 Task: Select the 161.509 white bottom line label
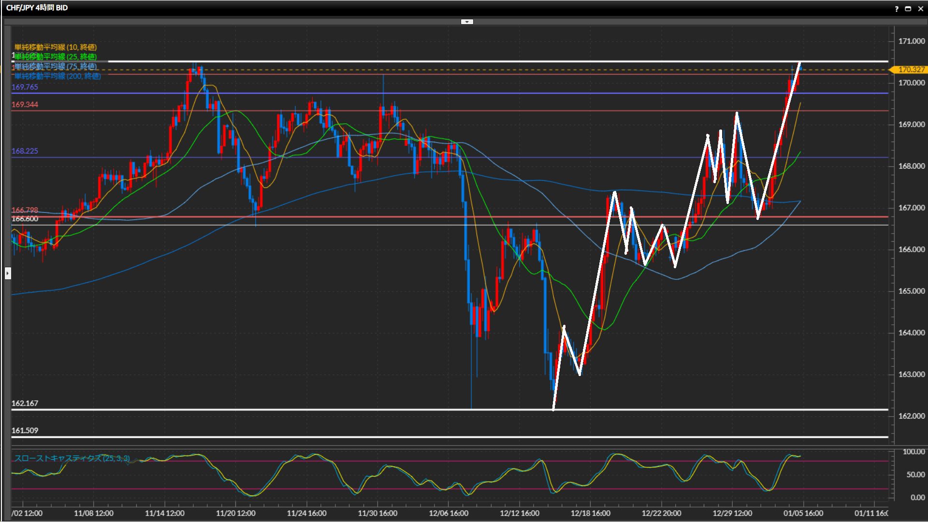25,430
